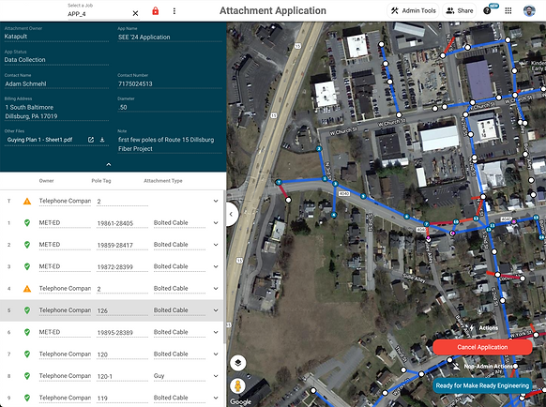Click green check icon on row 7
546x407 pixels.
pos(27,354)
